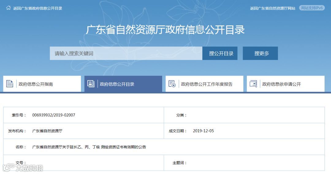Viewport: 331px width, 174px height.
Task: Click date value 2019-12-05
Action: [203, 131]
